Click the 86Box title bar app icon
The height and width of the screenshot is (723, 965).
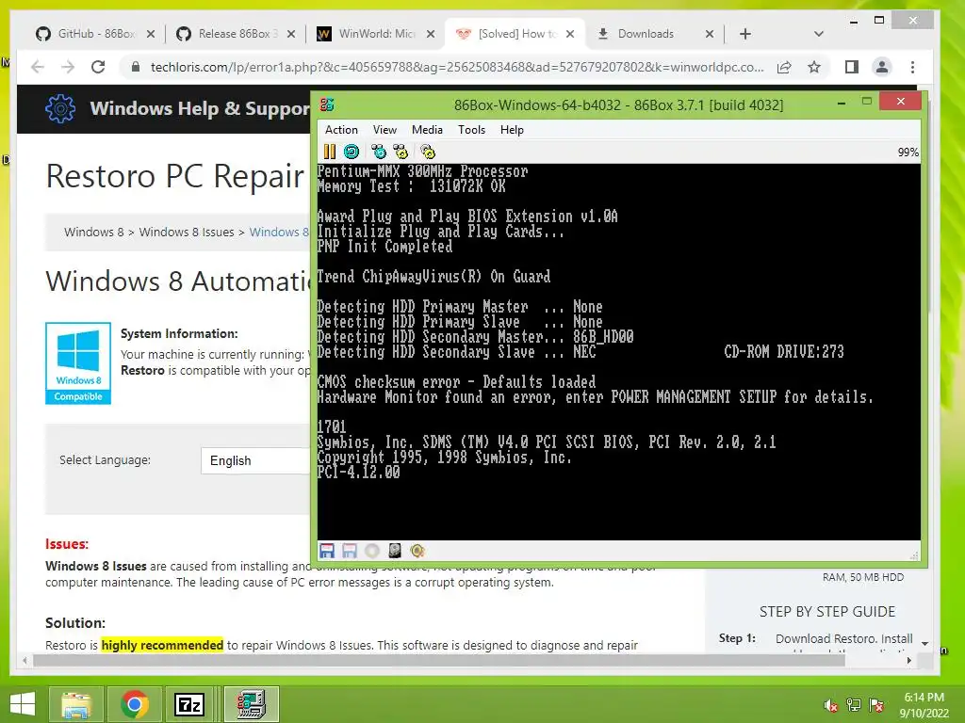click(x=327, y=104)
